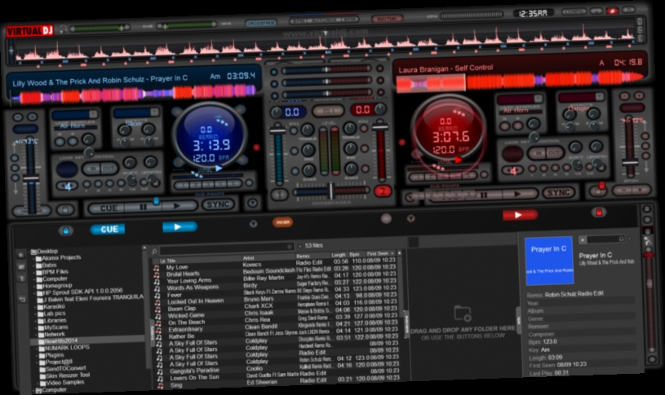Image resolution: width=665 pixels, height=395 pixels.
Task: Select the song Gangsta's Paradise
Action: point(194,371)
